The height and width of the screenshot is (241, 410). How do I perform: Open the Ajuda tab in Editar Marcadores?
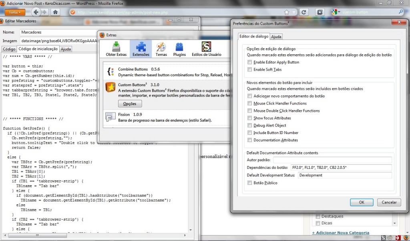pos(66,49)
